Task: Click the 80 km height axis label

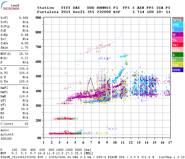Action: click(x=39, y=138)
